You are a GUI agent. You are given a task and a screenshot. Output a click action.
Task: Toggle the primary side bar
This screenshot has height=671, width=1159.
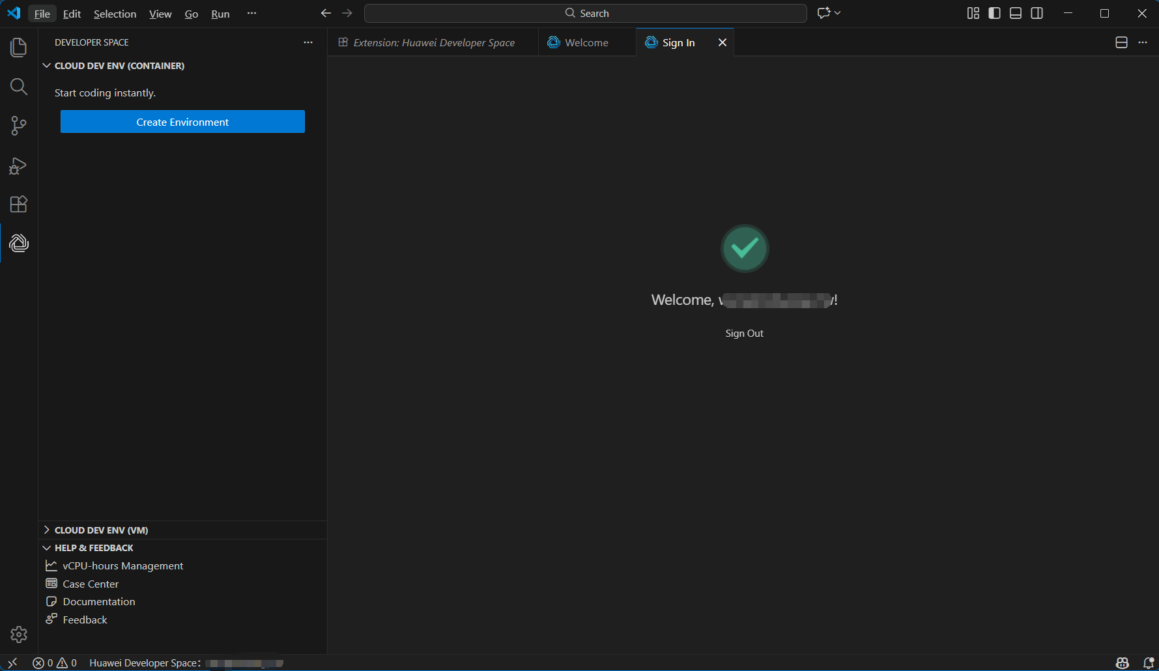pyautogui.click(x=994, y=13)
